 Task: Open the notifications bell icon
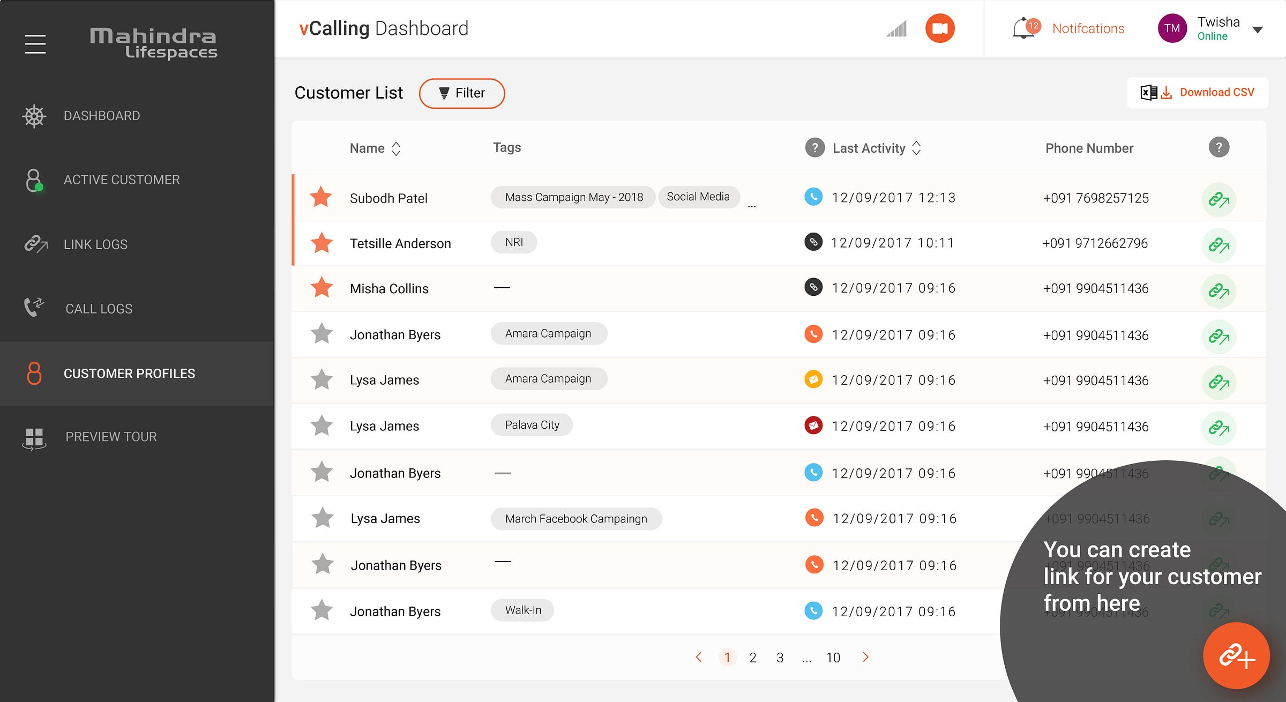click(x=1022, y=28)
